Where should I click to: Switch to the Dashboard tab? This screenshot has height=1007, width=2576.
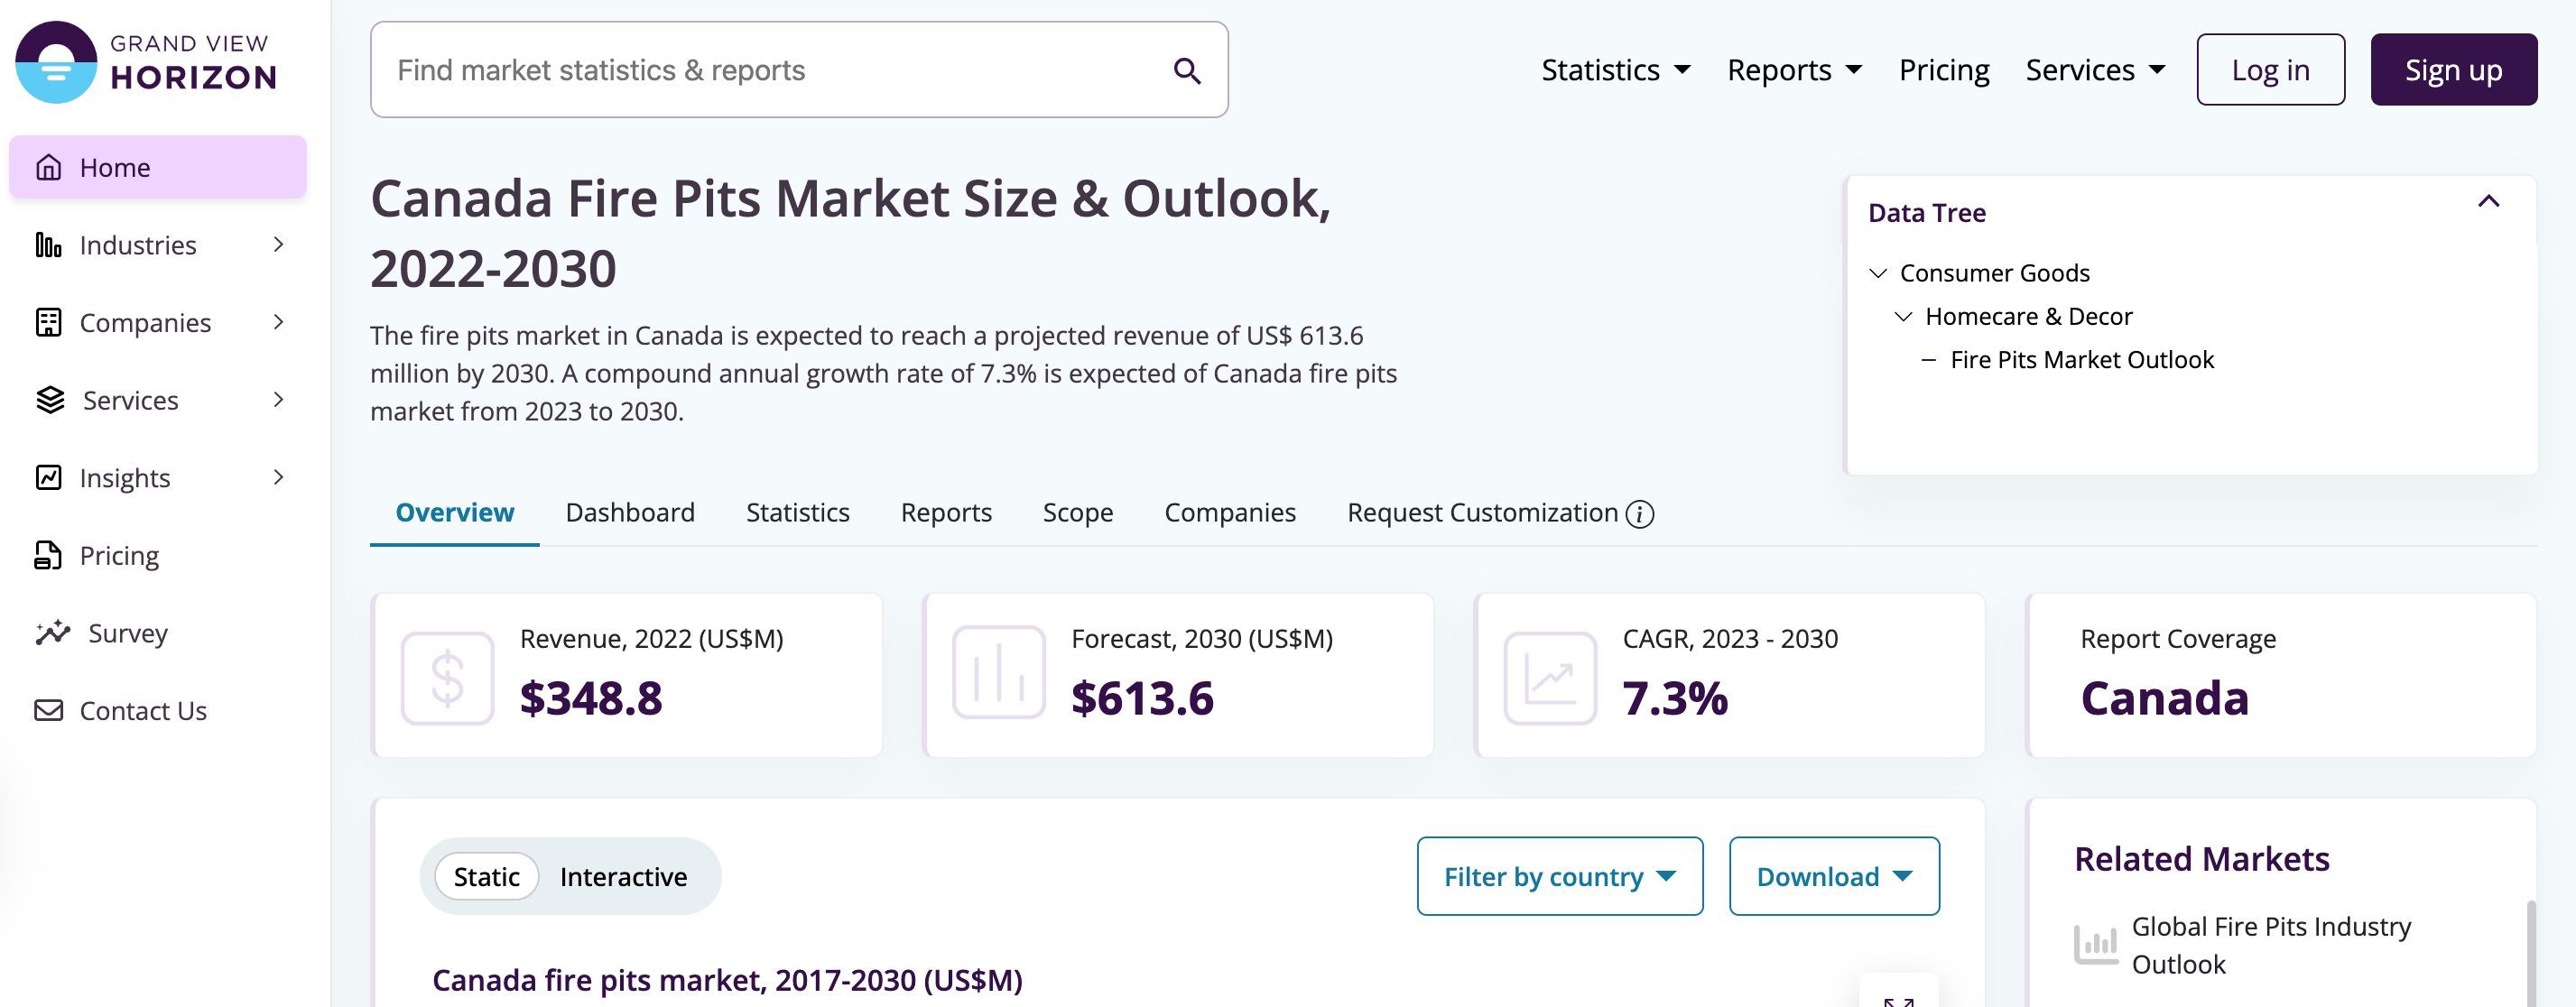[629, 513]
